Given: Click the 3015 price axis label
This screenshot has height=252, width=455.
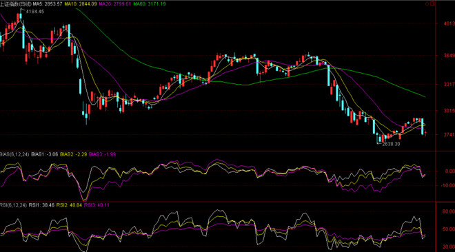Looking at the screenshot, I should pyautogui.click(x=449, y=111).
